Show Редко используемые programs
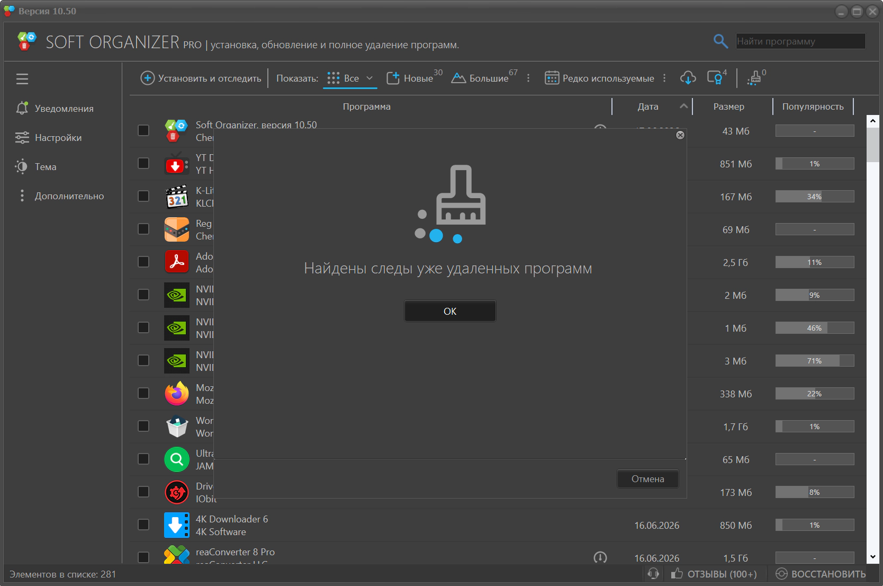This screenshot has width=883, height=586. tap(599, 78)
